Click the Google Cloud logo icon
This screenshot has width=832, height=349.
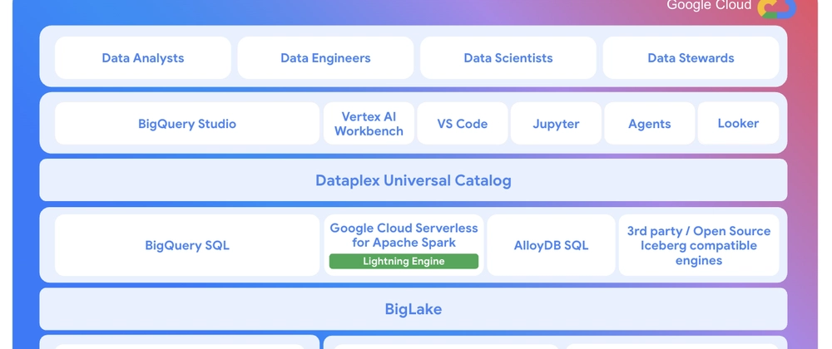click(776, 9)
